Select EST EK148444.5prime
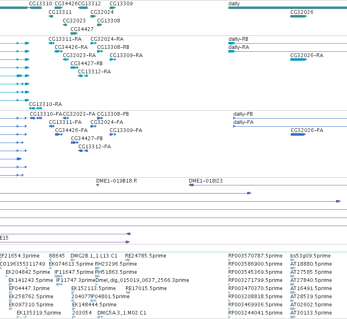Viewport: 347px width, 319px height. [94, 305]
